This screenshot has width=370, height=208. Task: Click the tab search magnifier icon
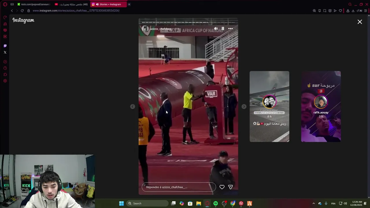click(350, 4)
